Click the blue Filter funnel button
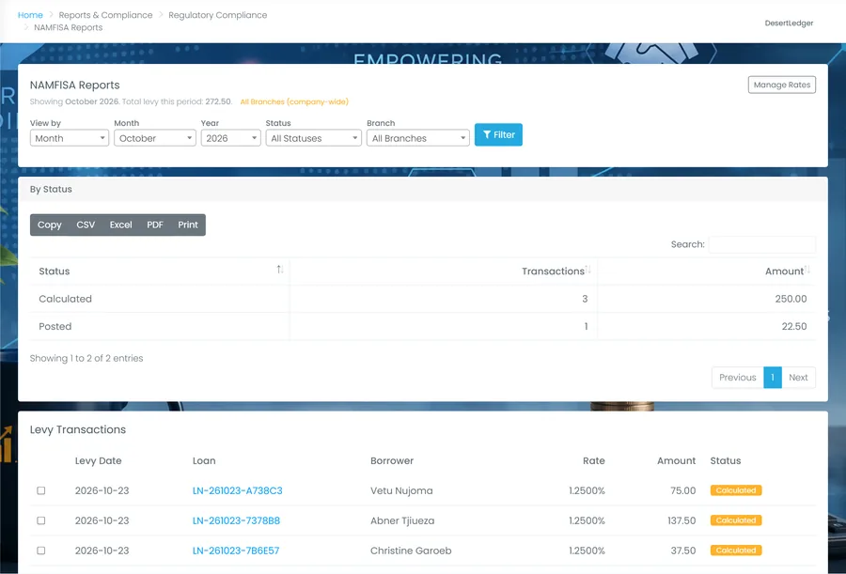Viewport: 846px width, 574px height. 498,135
